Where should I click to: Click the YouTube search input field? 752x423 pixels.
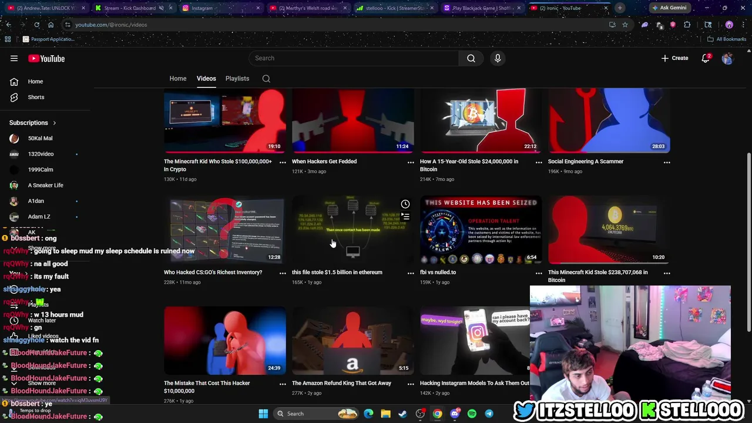tap(354, 58)
